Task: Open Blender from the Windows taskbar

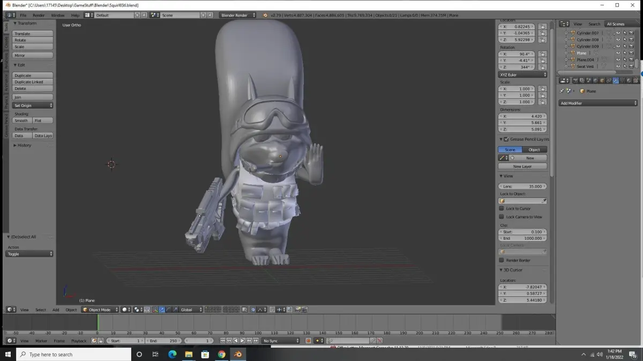Action: [238, 354]
